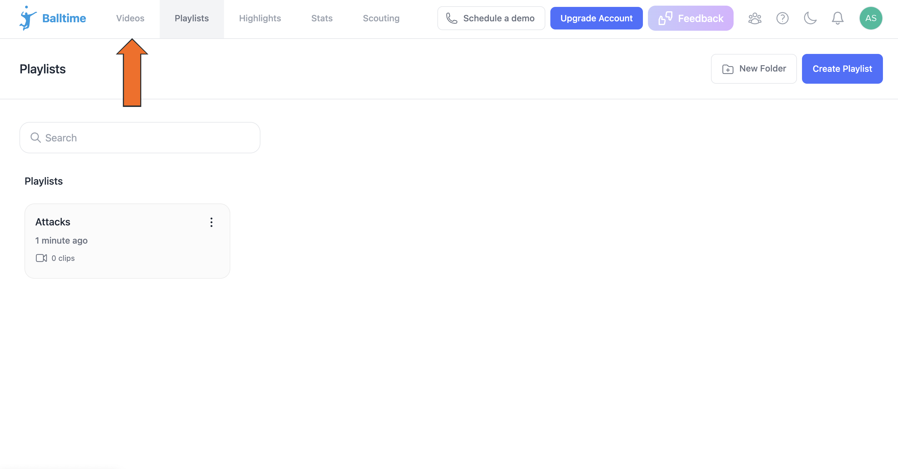
Task: Open the Feedback button
Action: click(x=690, y=18)
